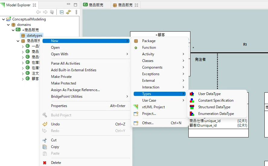Click the xtUML Project icon
The image size is (268, 166).
point(136,107)
